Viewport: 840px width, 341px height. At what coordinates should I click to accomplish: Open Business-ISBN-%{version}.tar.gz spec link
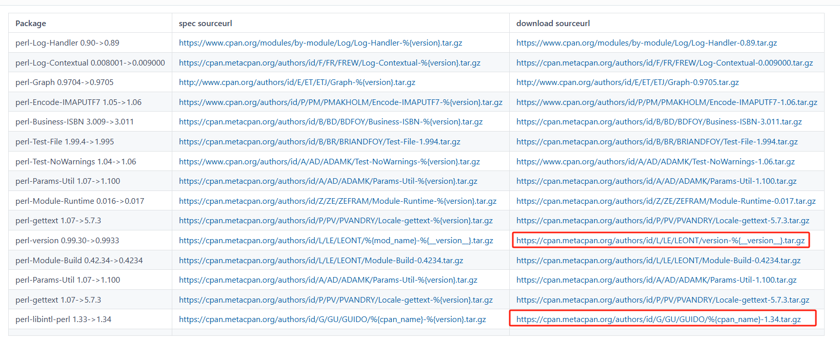[x=330, y=122]
